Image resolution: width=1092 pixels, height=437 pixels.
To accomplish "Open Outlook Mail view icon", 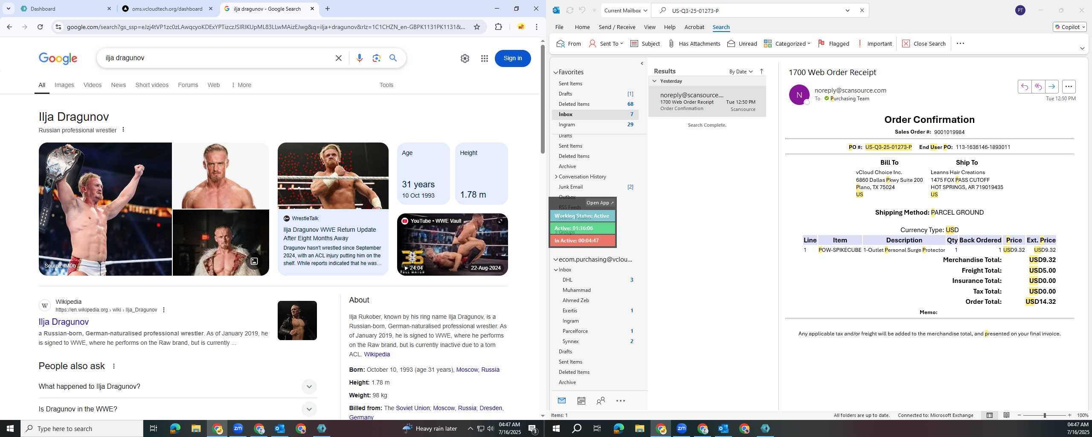I will (562, 401).
